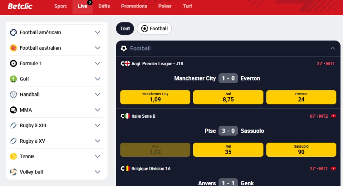
Task: Click the Golf sport icon
Action: tap(13, 79)
